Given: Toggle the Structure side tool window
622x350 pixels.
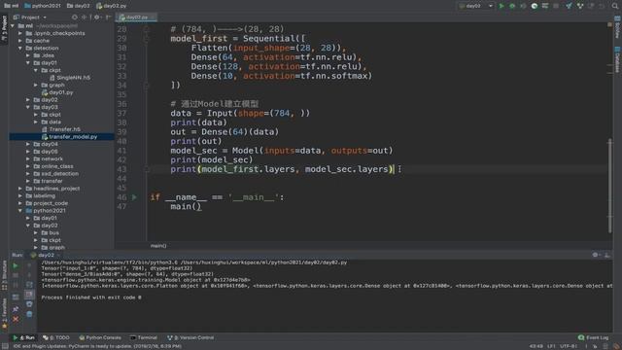Looking at the screenshot, I should click(4, 275).
